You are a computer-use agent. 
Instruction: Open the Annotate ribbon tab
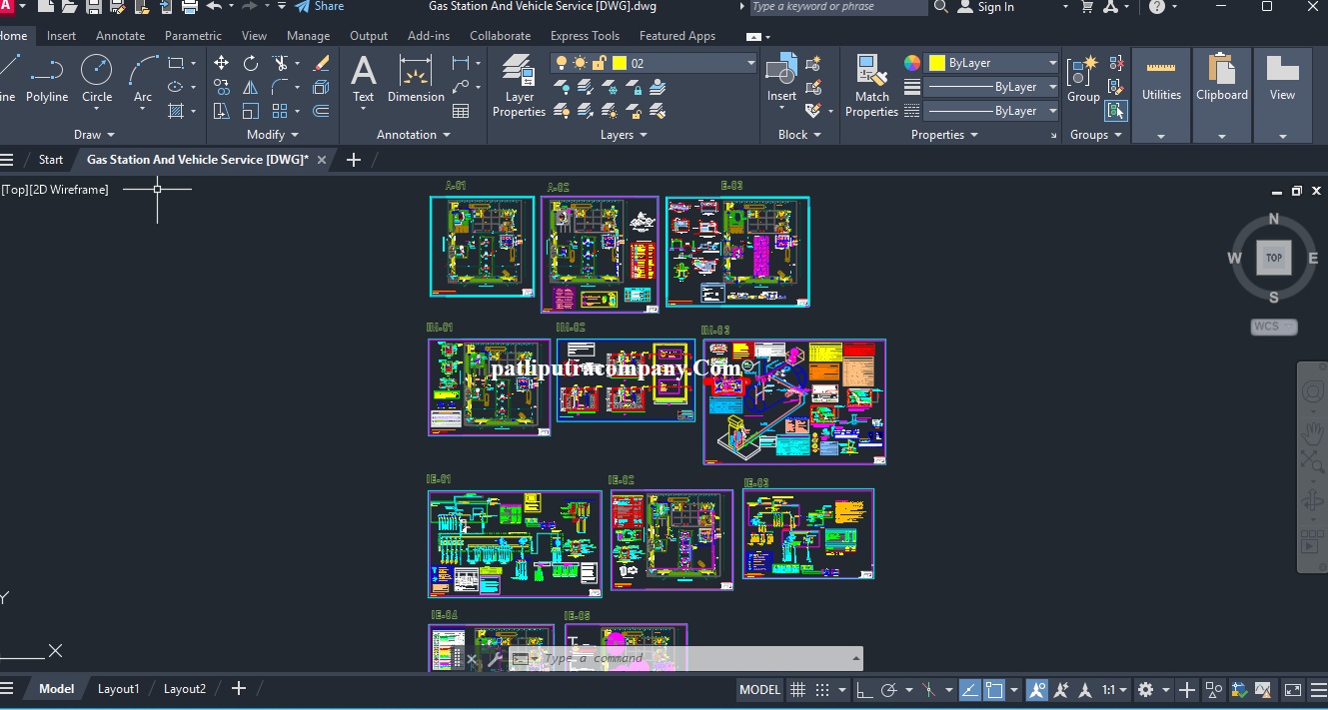[120, 36]
